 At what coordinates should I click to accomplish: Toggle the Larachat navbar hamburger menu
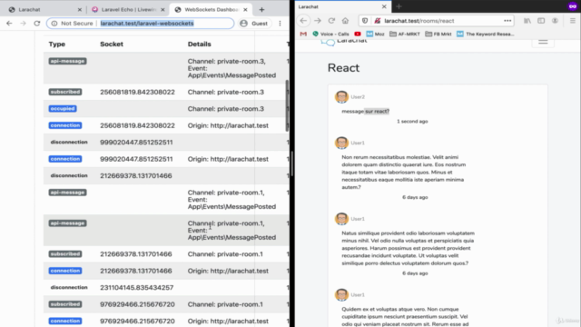pyautogui.click(x=543, y=43)
